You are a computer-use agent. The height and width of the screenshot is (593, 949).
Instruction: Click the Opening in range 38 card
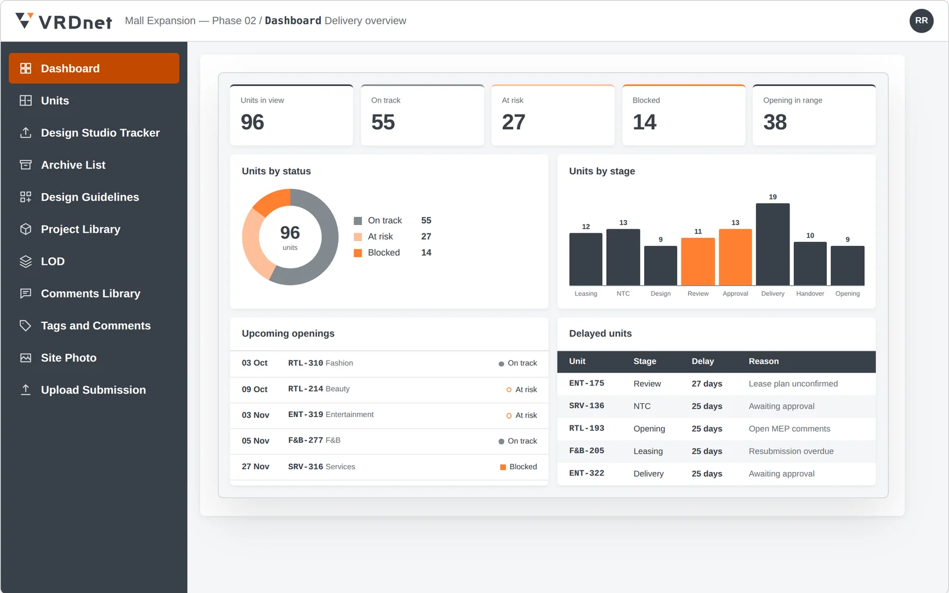tap(814, 115)
